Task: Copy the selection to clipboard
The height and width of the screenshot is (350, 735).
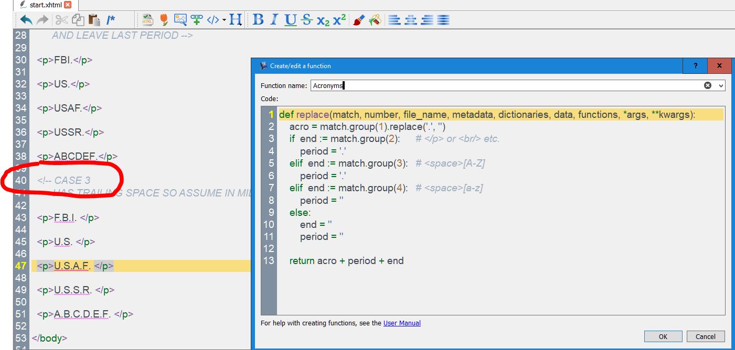Action: click(x=78, y=20)
